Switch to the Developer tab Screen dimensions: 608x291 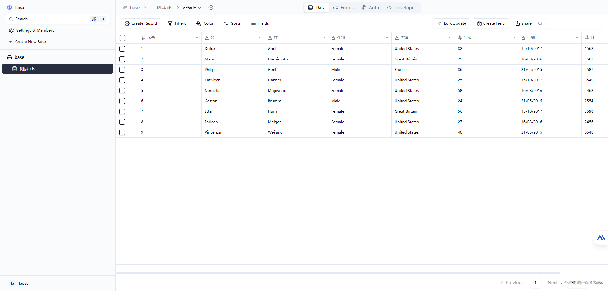402,8
